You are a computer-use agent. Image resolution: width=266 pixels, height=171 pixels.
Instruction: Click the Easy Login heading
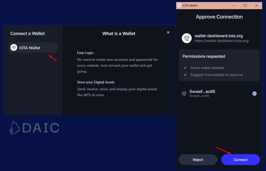[85, 53]
